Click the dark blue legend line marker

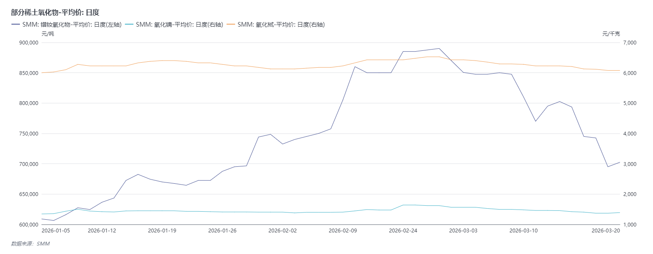[x=16, y=25]
